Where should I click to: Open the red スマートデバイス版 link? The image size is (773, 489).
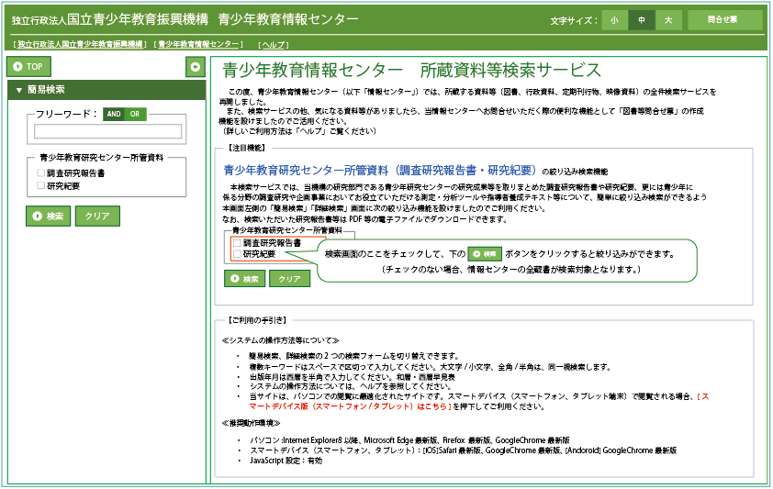point(350,406)
